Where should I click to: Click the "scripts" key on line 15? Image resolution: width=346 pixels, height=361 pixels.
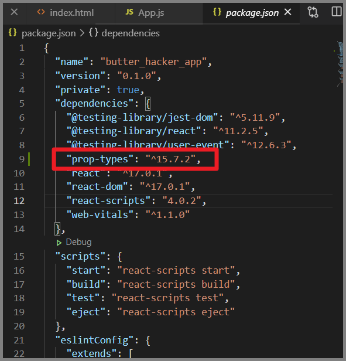(x=81, y=257)
